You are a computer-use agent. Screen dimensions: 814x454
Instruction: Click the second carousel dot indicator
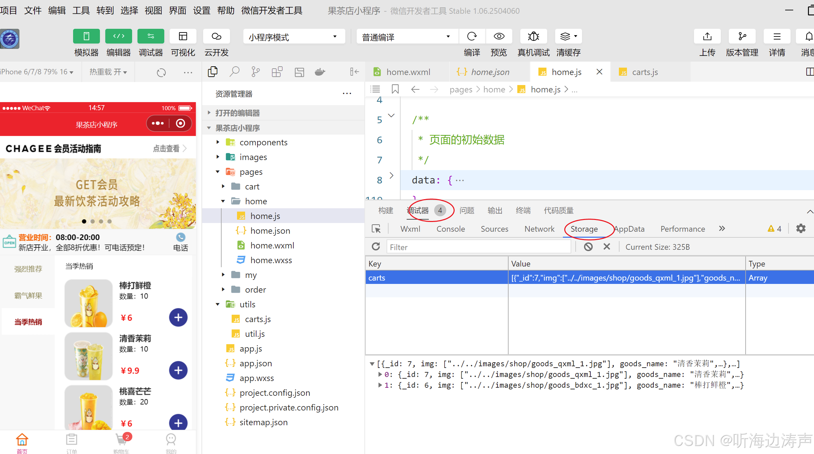tap(93, 221)
